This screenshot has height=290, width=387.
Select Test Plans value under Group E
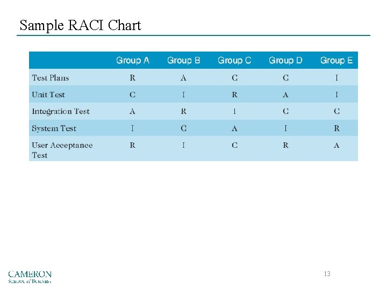pyautogui.click(x=336, y=78)
